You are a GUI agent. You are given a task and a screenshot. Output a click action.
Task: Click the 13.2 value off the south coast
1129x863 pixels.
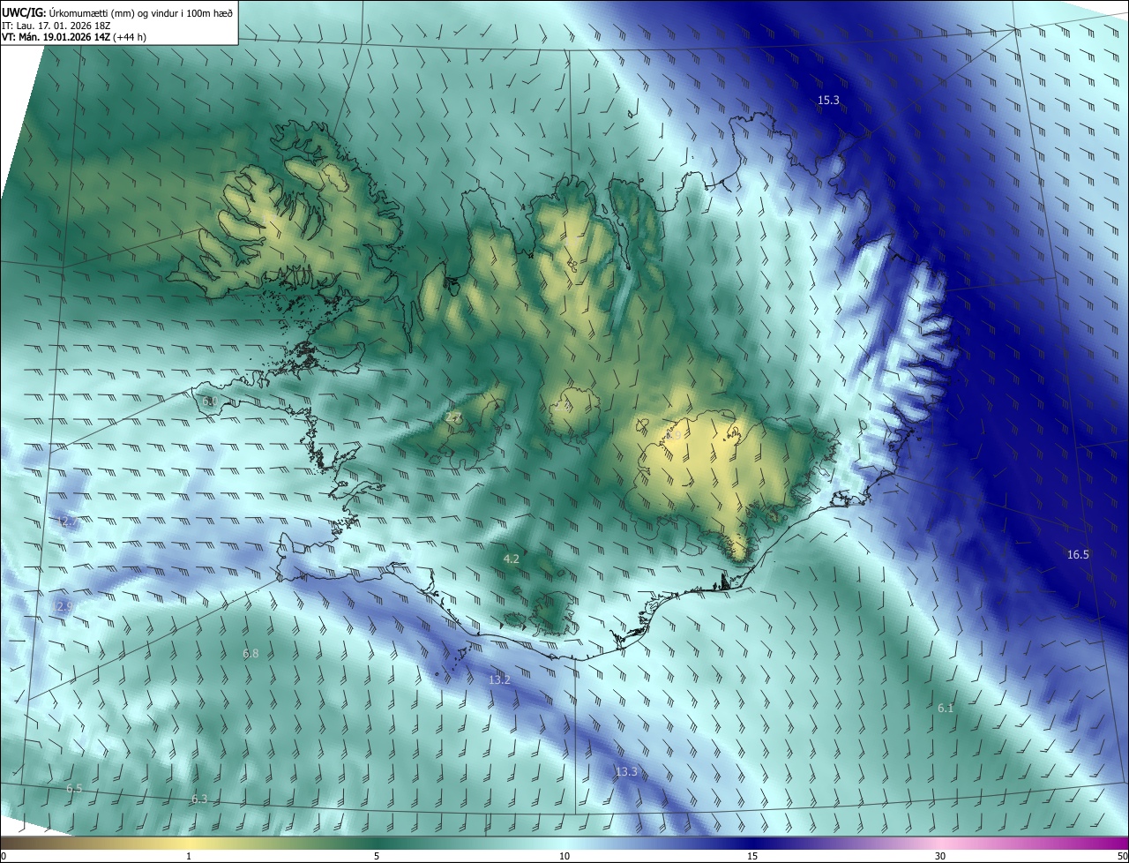(499, 679)
